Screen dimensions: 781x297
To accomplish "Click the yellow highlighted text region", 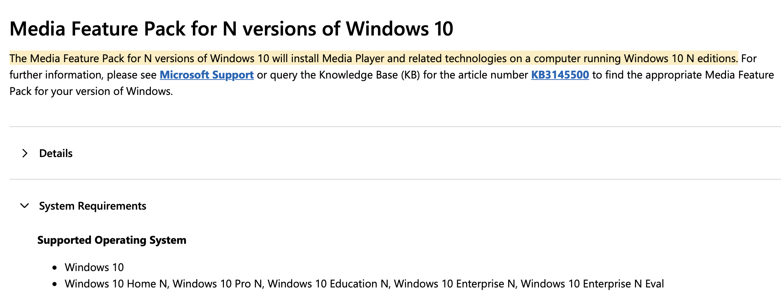I will pyautogui.click(x=341, y=58).
